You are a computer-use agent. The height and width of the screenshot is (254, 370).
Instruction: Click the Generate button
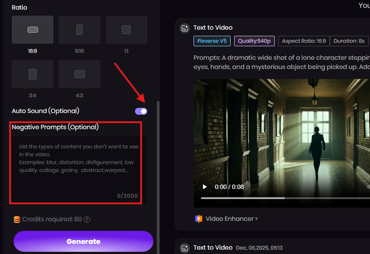pos(83,241)
